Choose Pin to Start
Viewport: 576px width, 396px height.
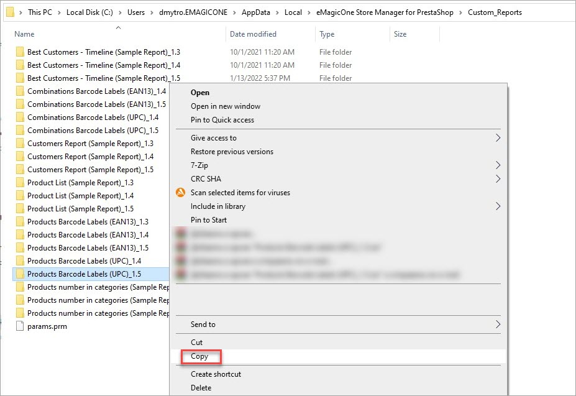pyautogui.click(x=209, y=220)
